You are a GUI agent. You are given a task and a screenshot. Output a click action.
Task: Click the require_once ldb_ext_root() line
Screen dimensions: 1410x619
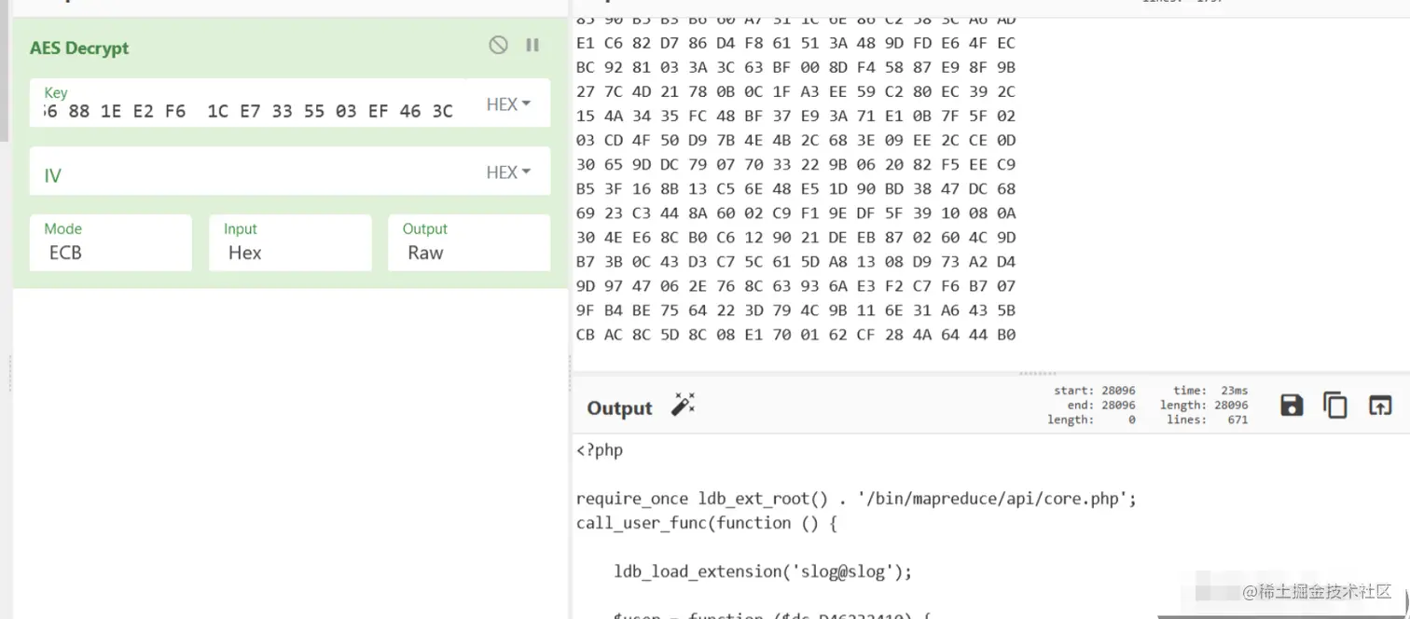click(x=856, y=499)
